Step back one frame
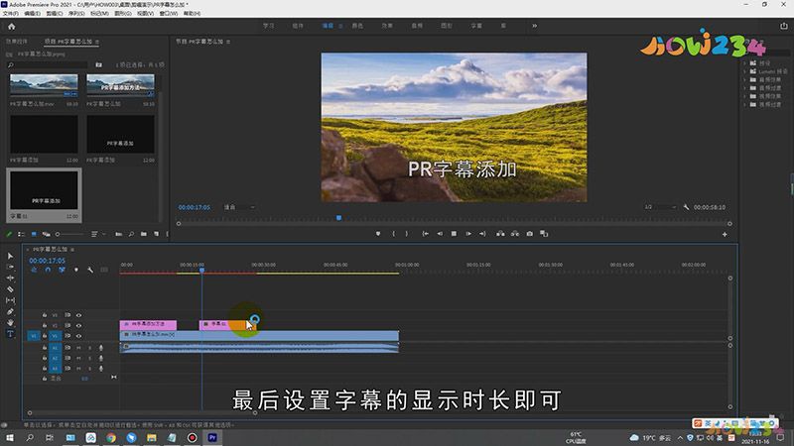 pyautogui.click(x=440, y=234)
